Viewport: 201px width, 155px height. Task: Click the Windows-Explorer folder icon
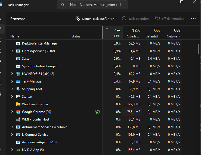(18, 104)
